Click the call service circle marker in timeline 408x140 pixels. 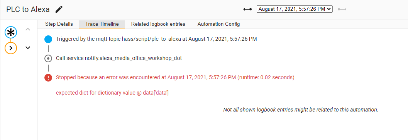[x=48, y=58]
